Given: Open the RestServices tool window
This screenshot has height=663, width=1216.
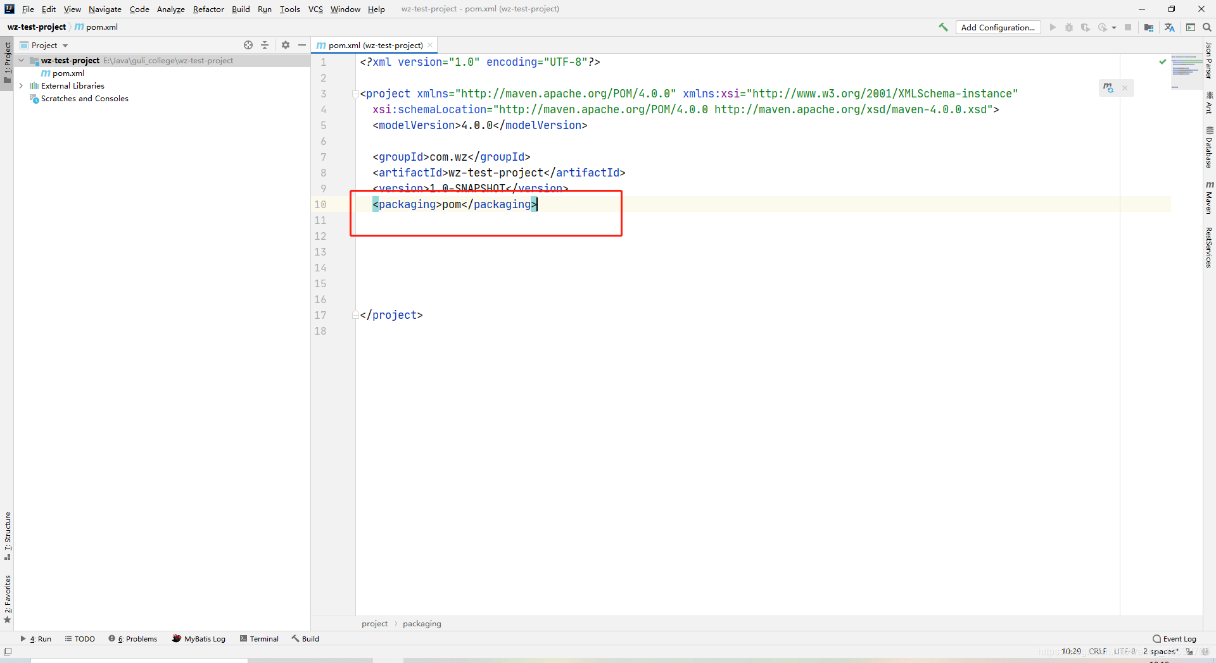Looking at the screenshot, I should click(x=1209, y=247).
